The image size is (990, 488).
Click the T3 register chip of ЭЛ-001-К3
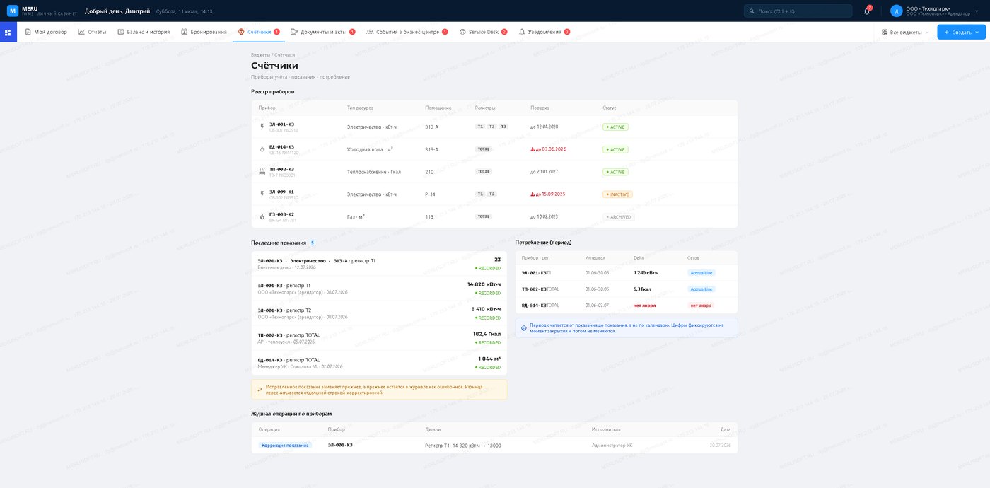[503, 127]
